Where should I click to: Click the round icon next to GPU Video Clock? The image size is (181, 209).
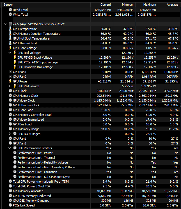pos(10,100)
